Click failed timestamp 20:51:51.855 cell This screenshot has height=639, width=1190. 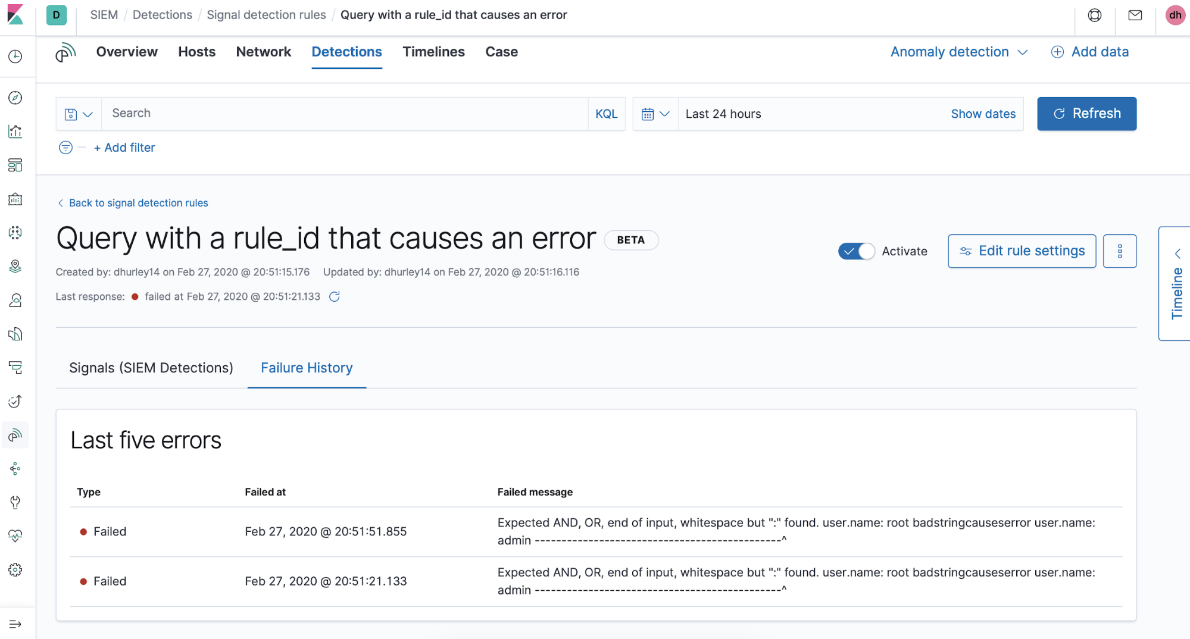point(326,531)
